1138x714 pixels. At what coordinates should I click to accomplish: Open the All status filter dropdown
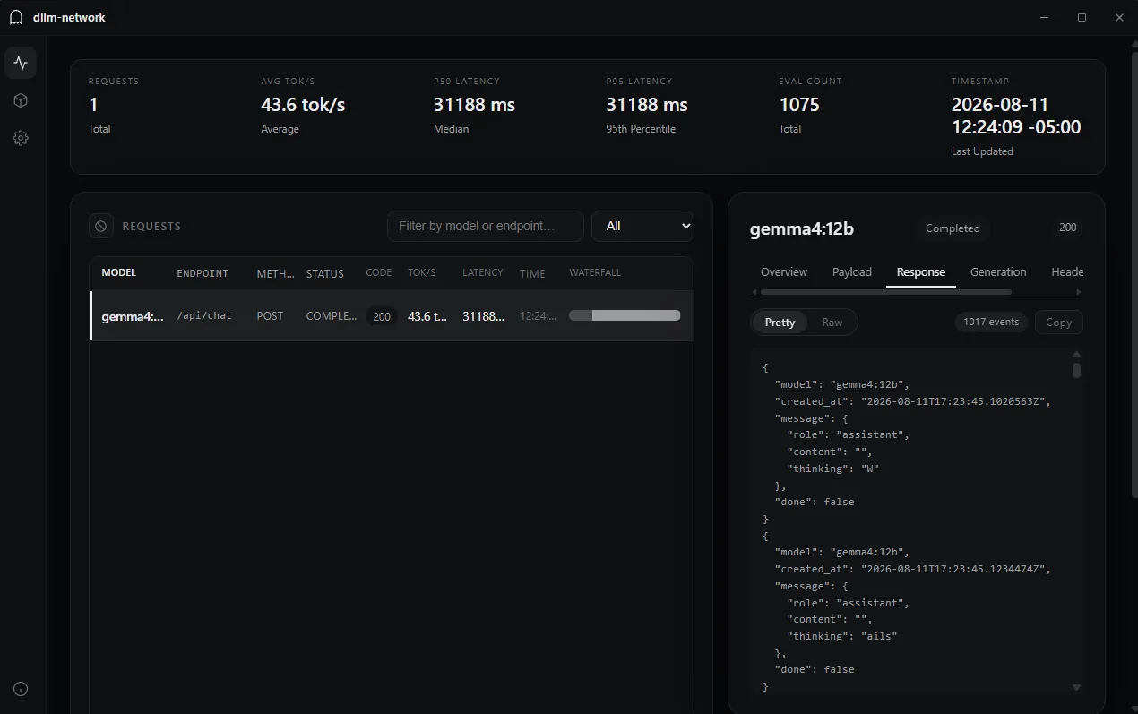pos(642,226)
